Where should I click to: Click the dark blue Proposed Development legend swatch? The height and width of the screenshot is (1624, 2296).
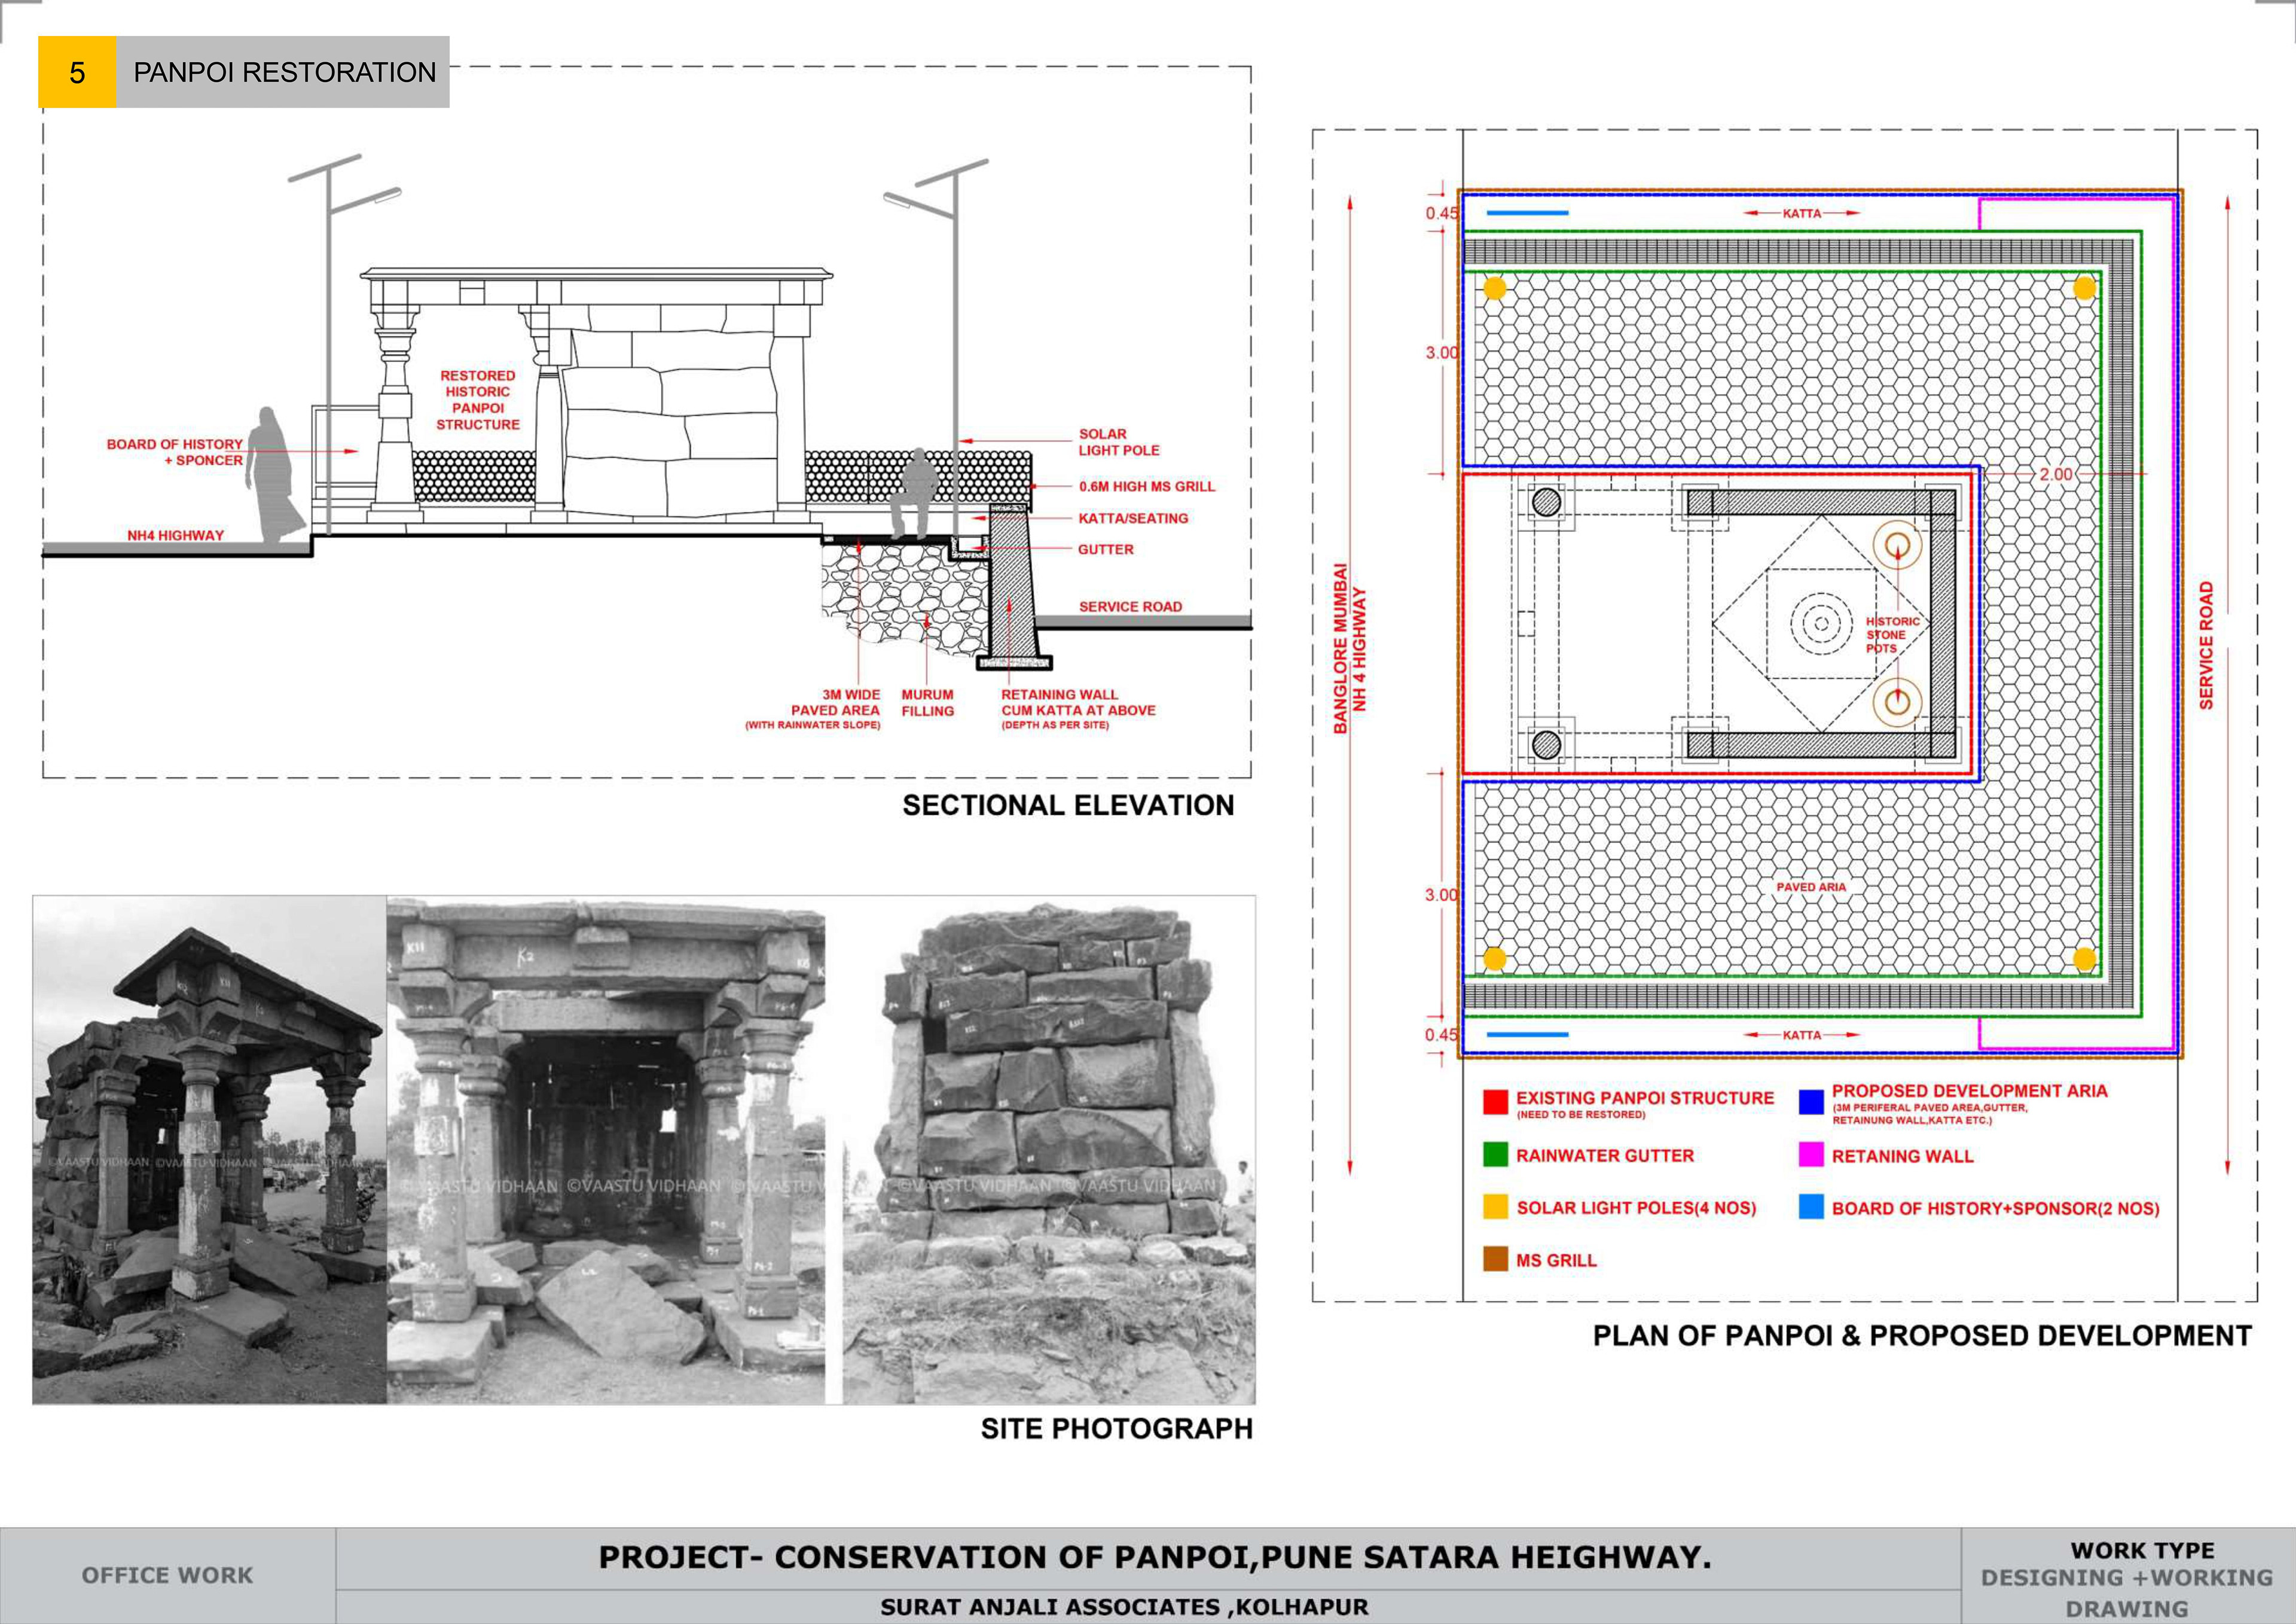[1811, 1102]
